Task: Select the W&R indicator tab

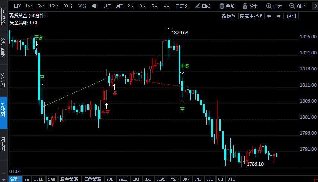Action: (x=174, y=179)
